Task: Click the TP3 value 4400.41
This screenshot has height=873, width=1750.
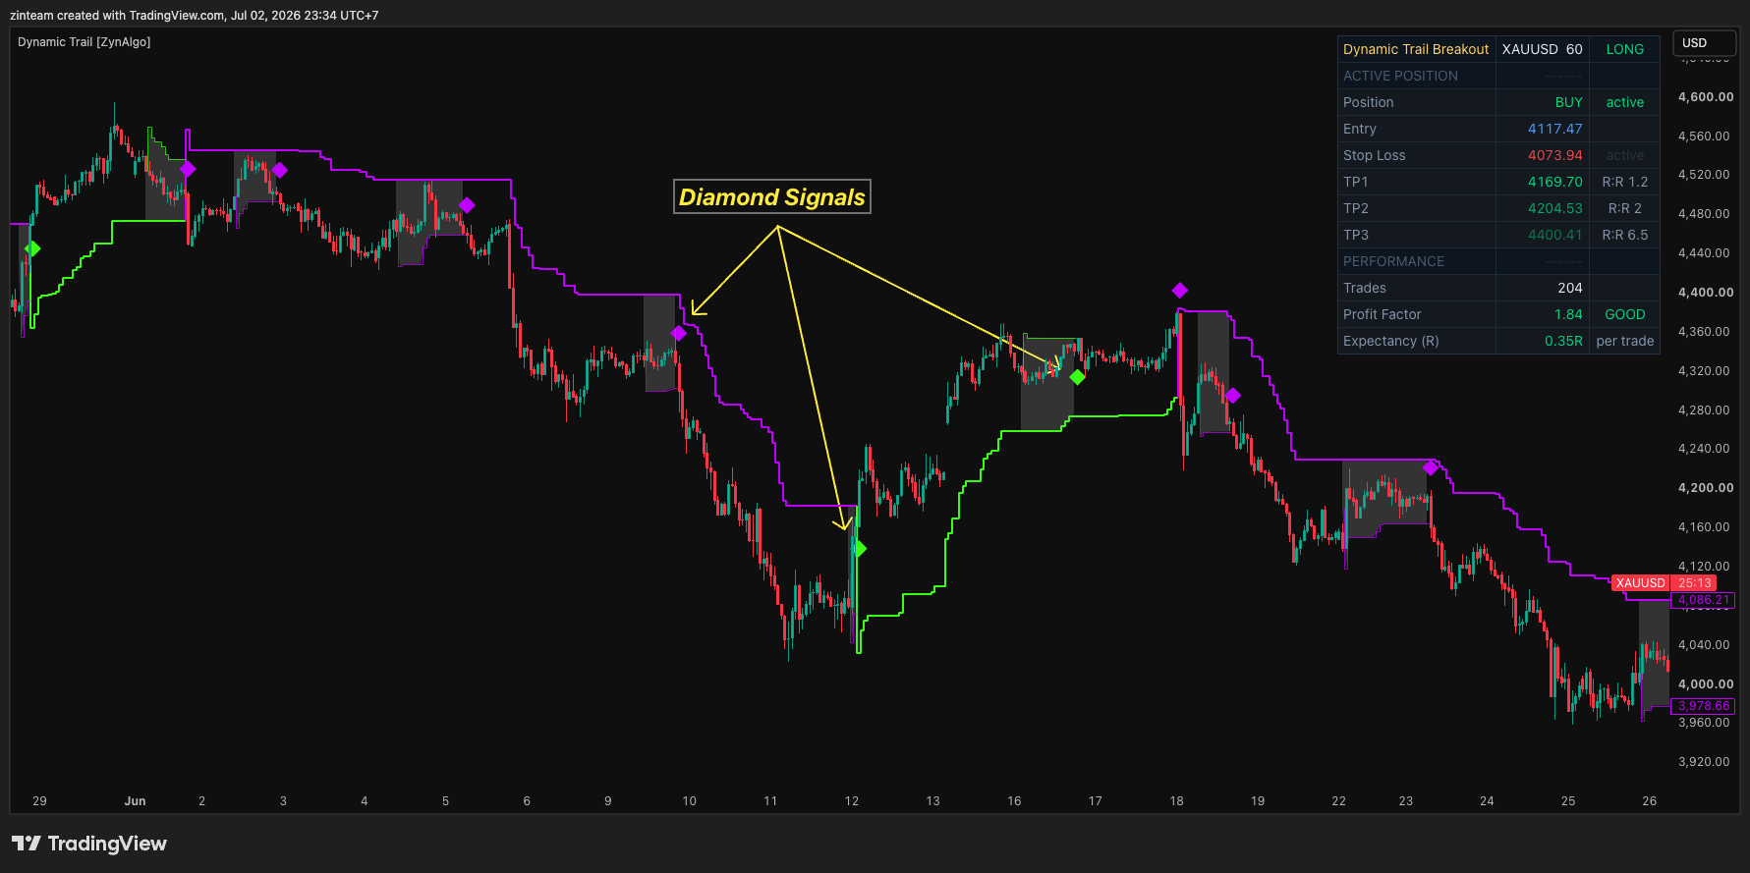Action: click(1554, 235)
